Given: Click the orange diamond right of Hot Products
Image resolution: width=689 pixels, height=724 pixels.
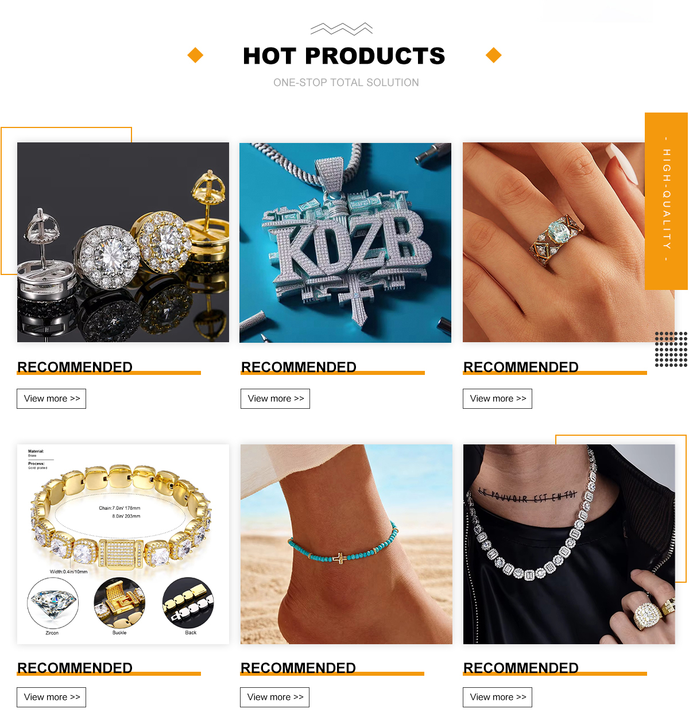Looking at the screenshot, I should 494,55.
